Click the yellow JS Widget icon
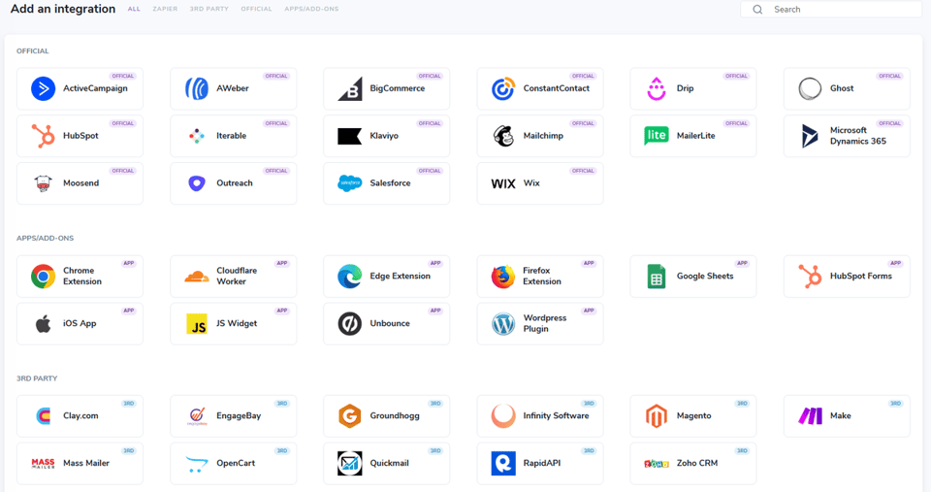 click(197, 324)
